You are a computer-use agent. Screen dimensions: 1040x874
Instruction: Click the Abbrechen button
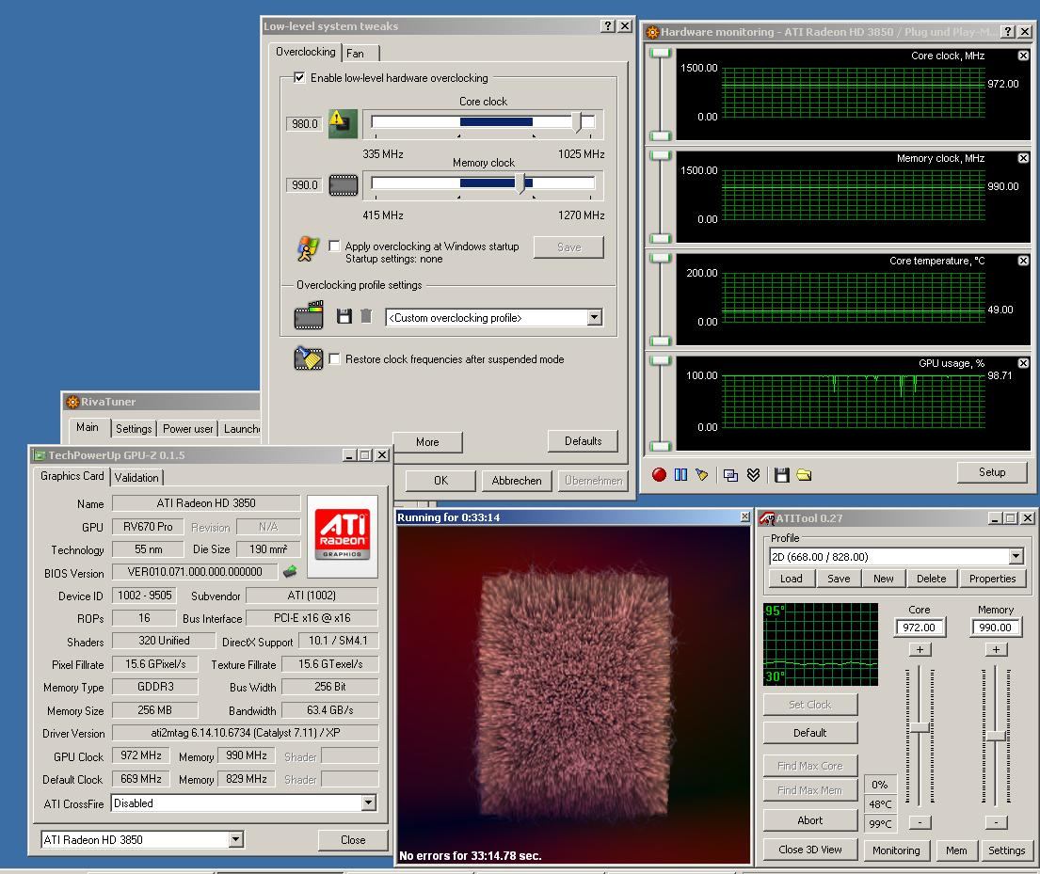517,480
